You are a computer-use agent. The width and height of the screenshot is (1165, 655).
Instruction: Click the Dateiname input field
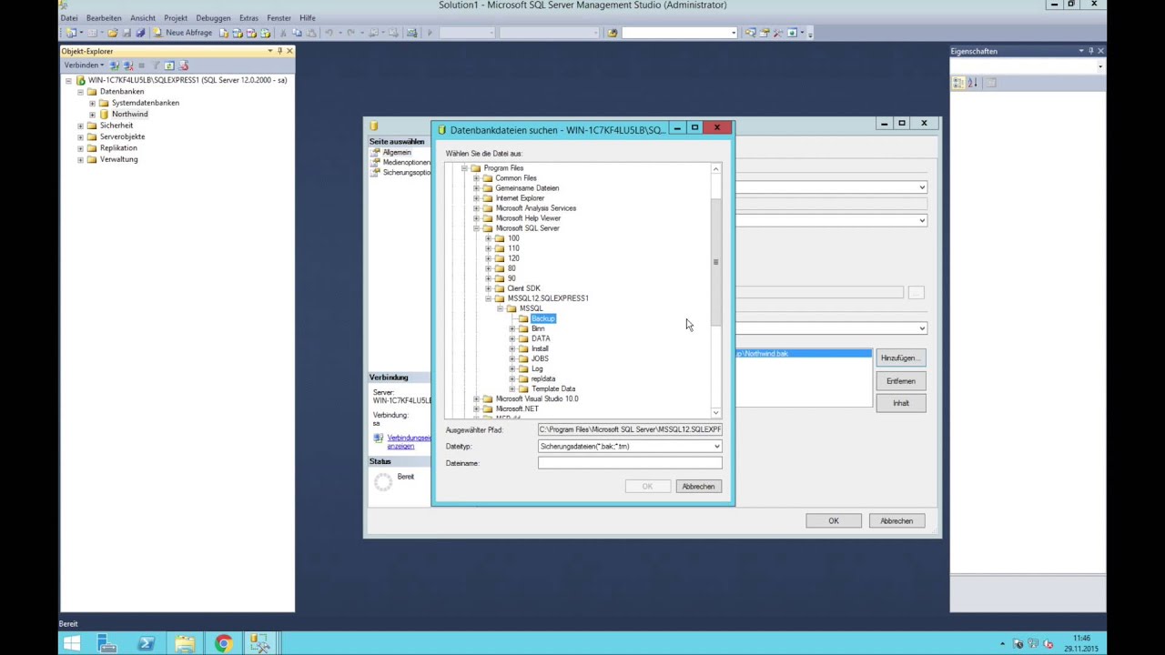click(x=630, y=463)
